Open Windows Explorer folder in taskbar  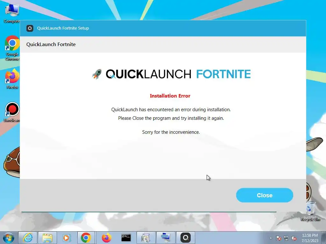[x=47, y=238]
